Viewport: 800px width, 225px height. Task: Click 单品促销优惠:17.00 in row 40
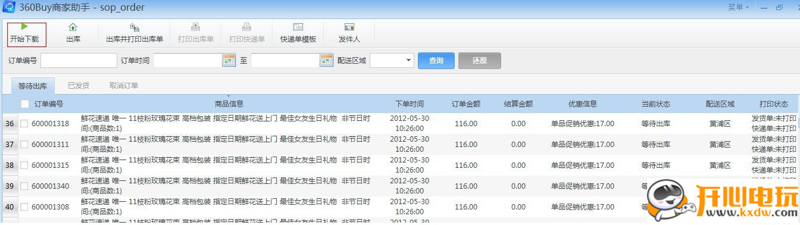(583, 207)
